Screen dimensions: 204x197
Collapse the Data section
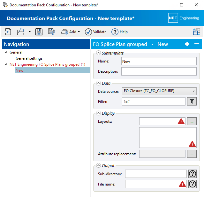coord(99,83)
